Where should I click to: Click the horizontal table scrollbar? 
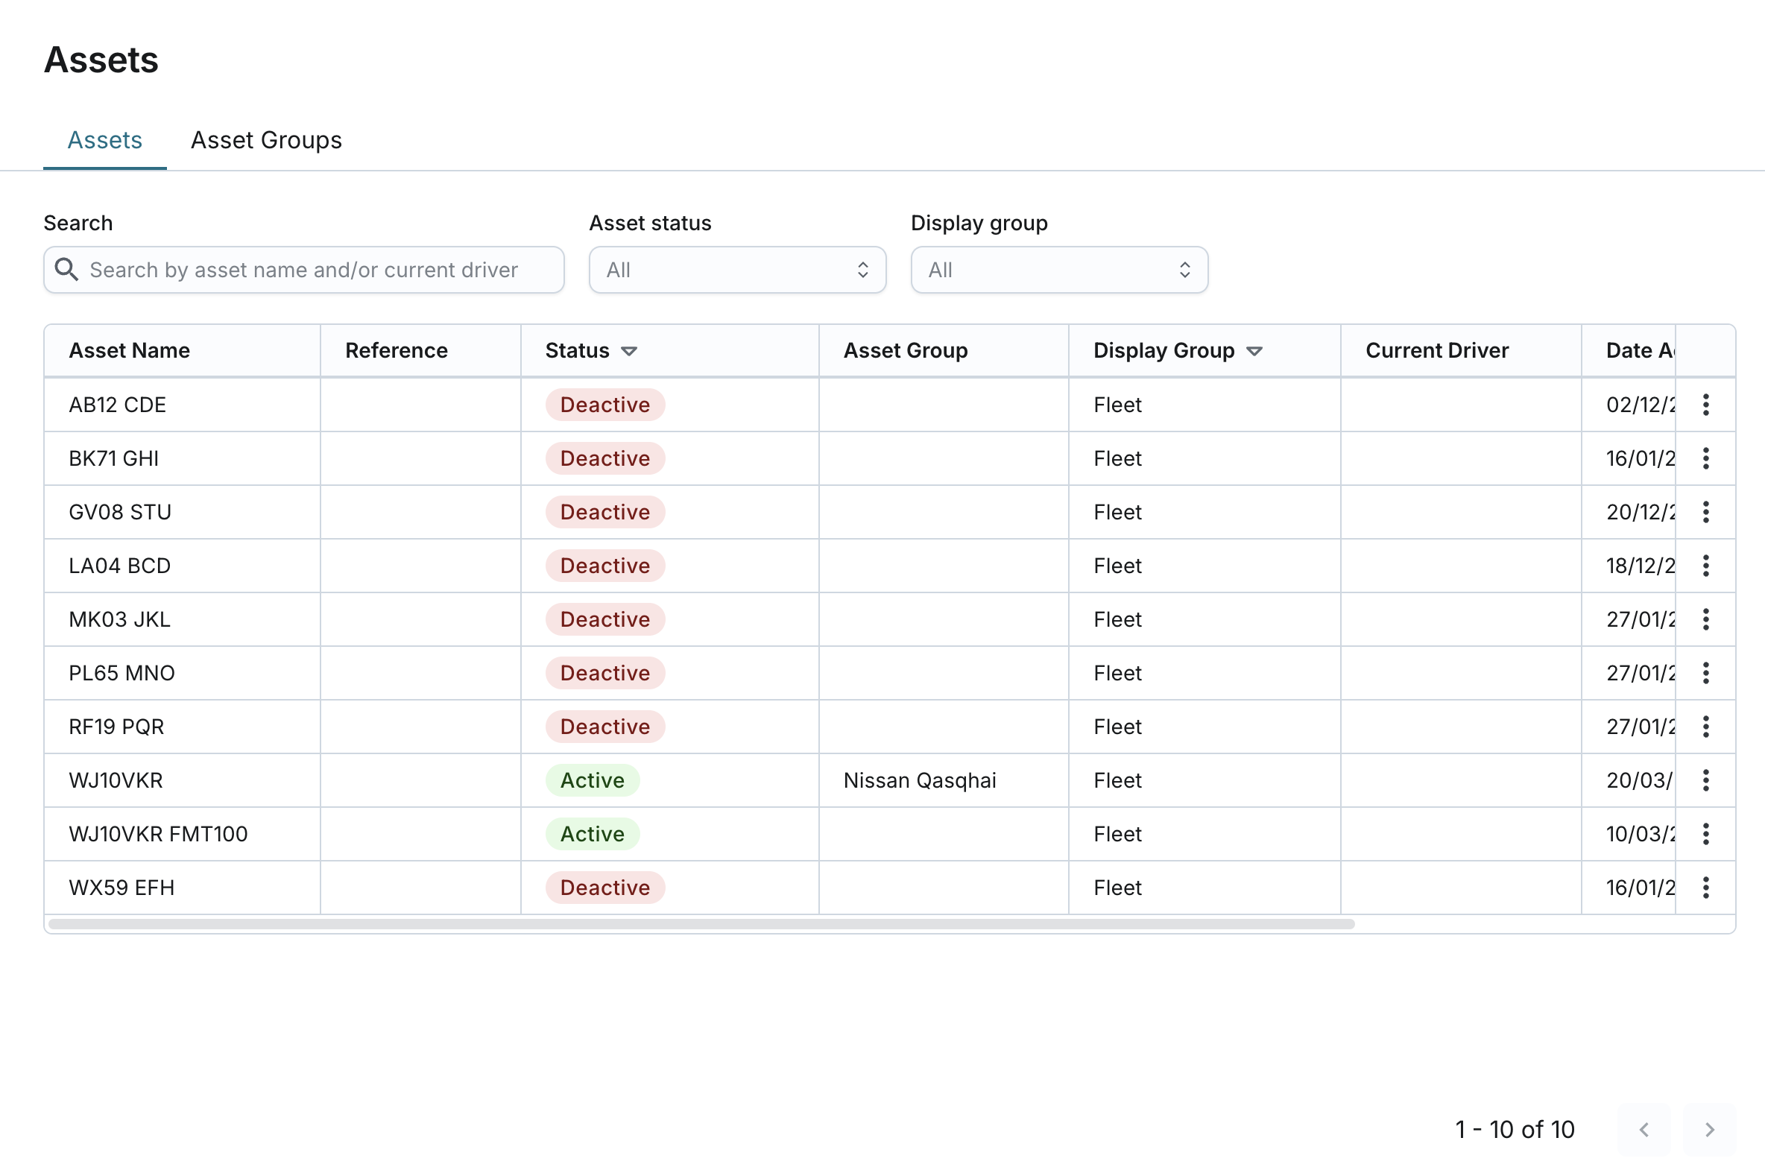coord(701,924)
